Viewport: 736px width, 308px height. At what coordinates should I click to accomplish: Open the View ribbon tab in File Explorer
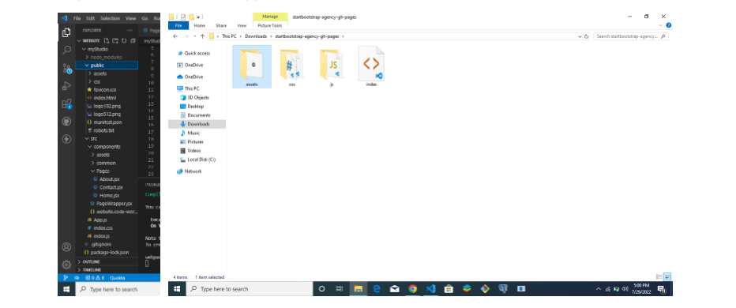point(242,25)
